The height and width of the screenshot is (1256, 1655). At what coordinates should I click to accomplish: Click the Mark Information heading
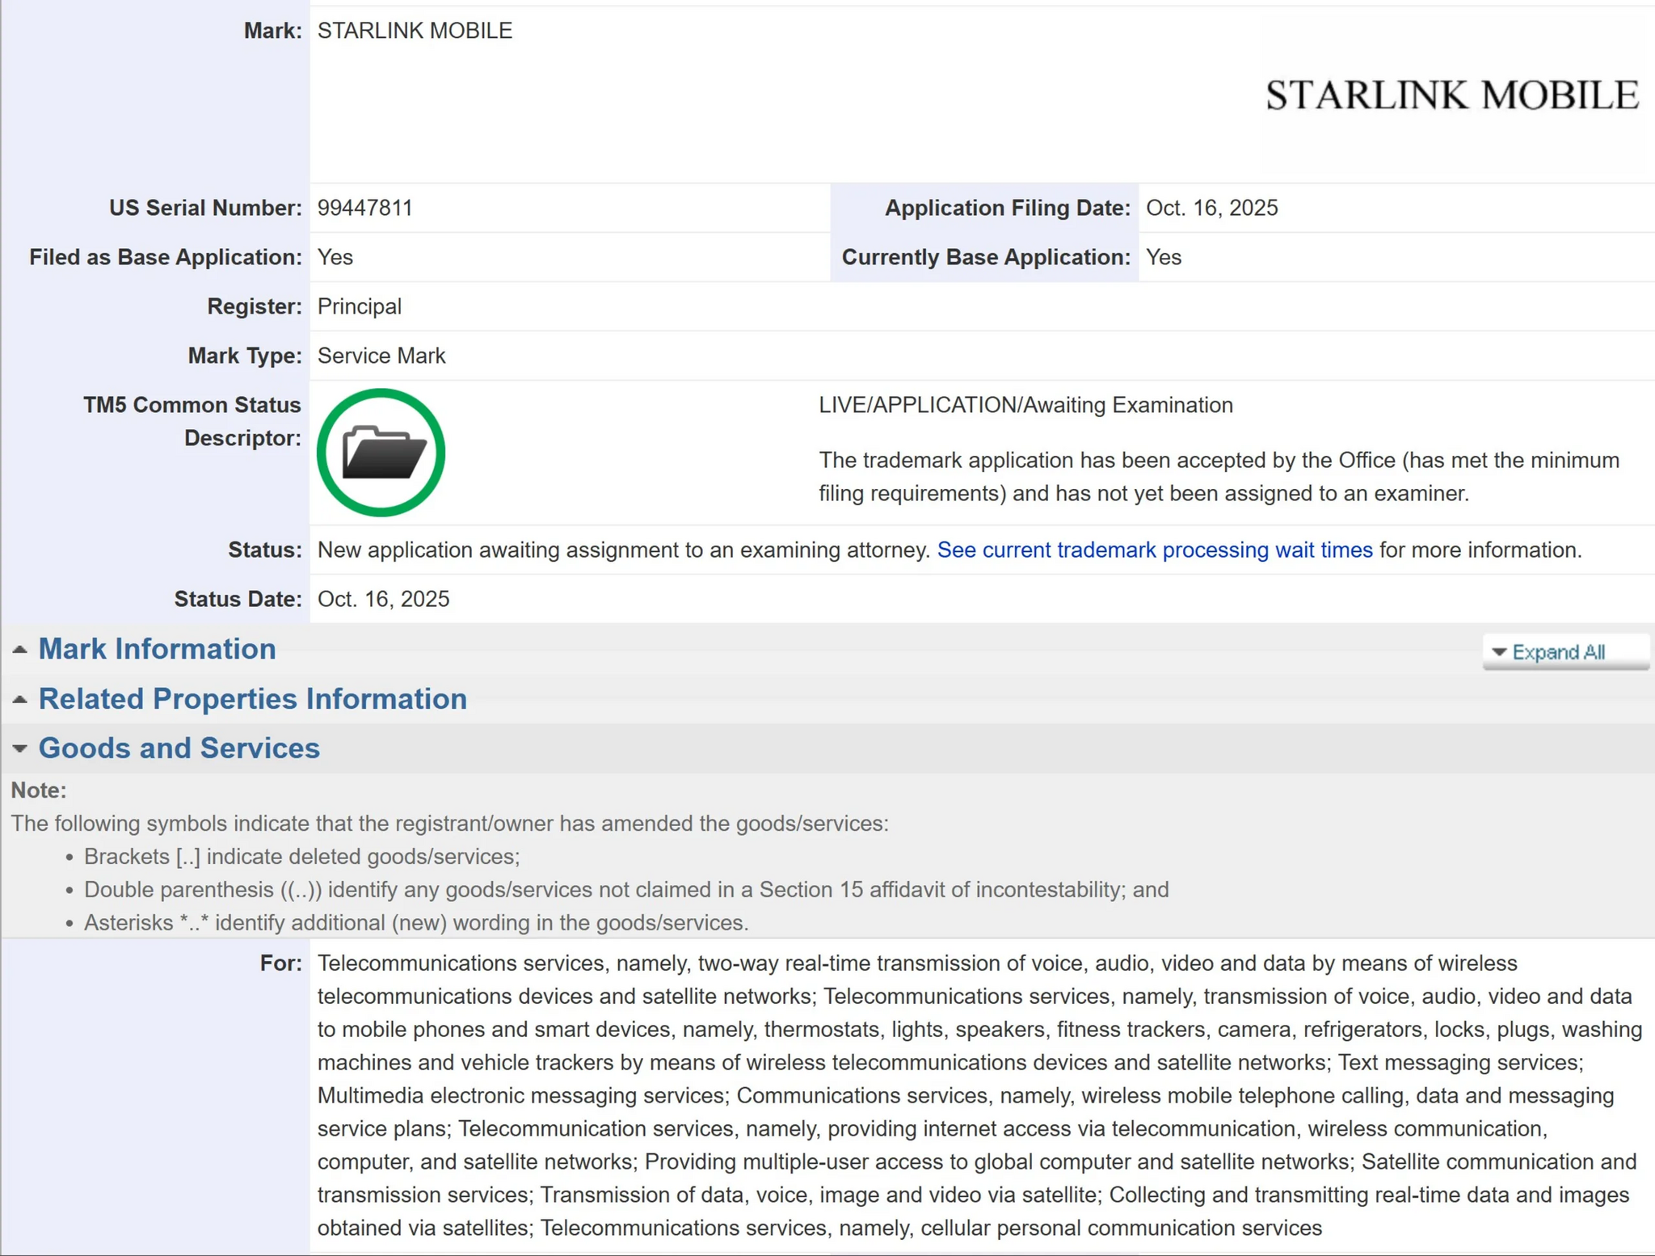(x=157, y=650)
